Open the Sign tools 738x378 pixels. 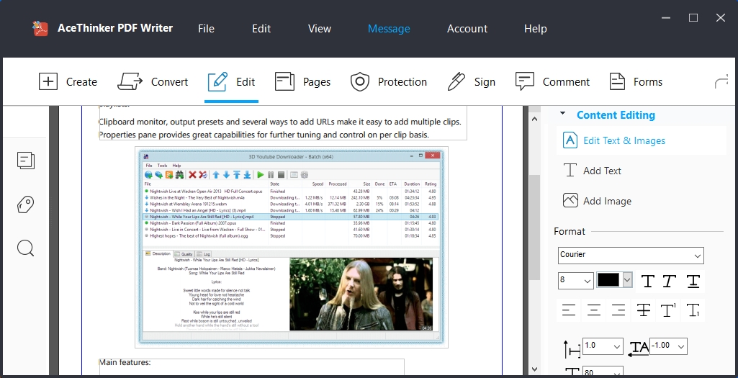pyautogui.click(x=471, y=82)
